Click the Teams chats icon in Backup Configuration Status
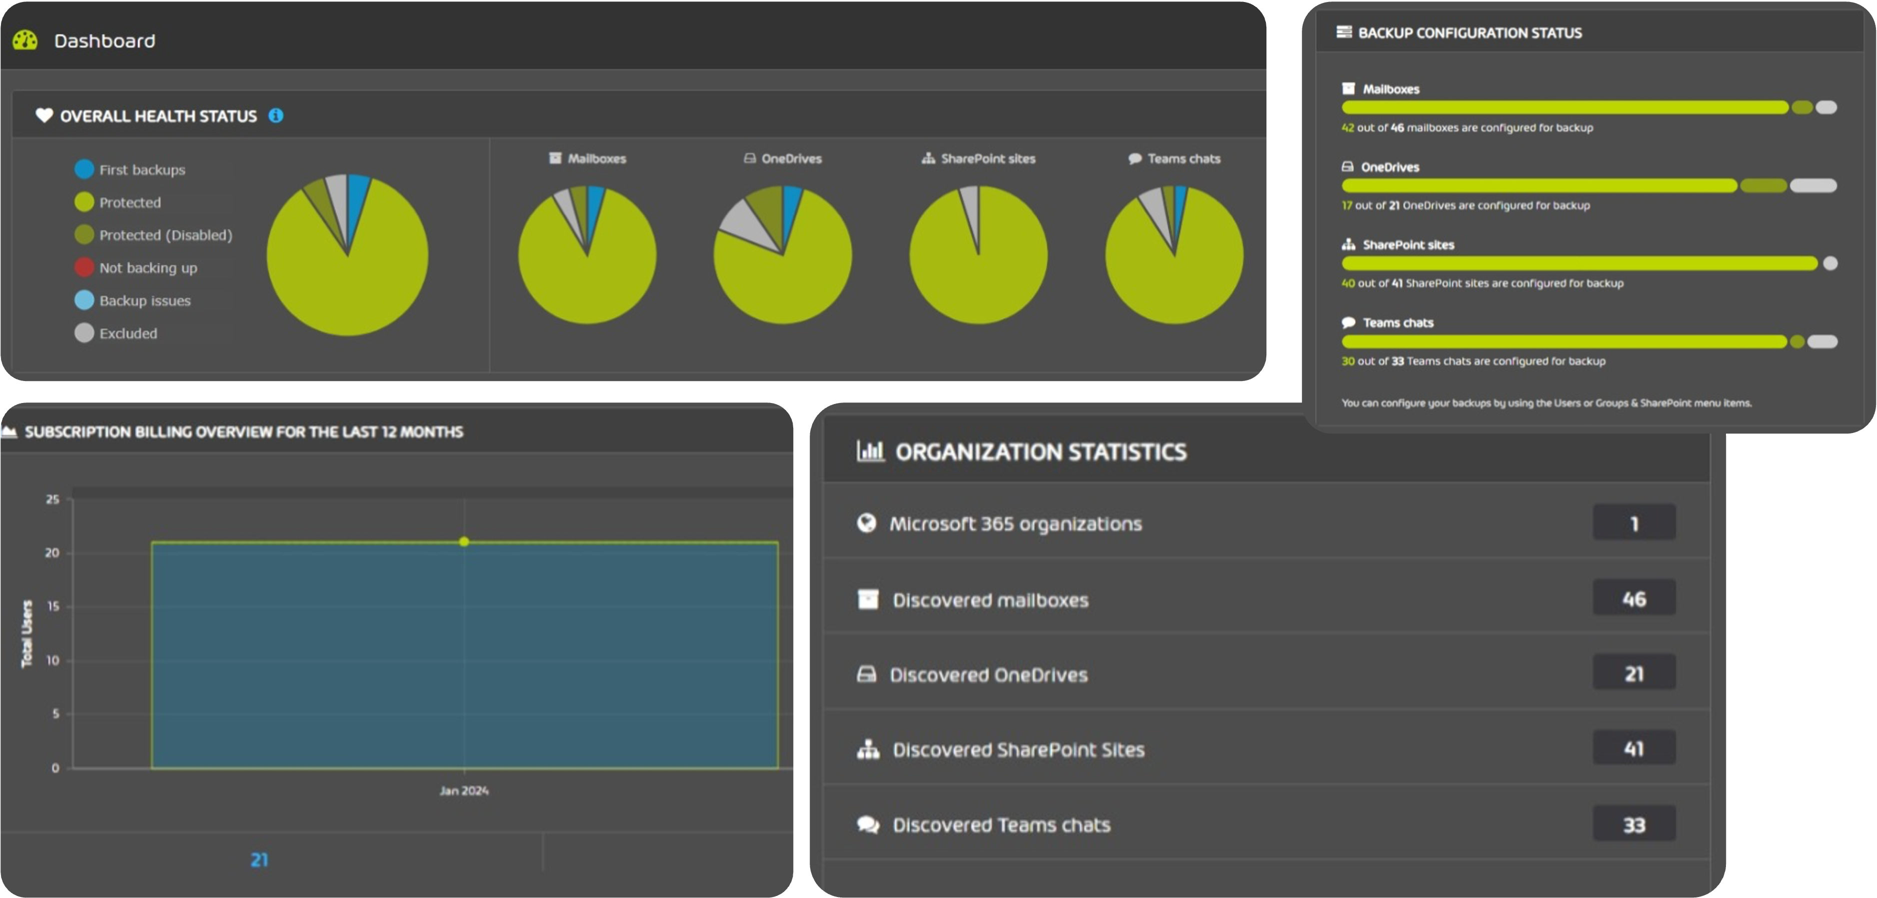Viewport: 1877px width, 898px height. coord(1349,322)
